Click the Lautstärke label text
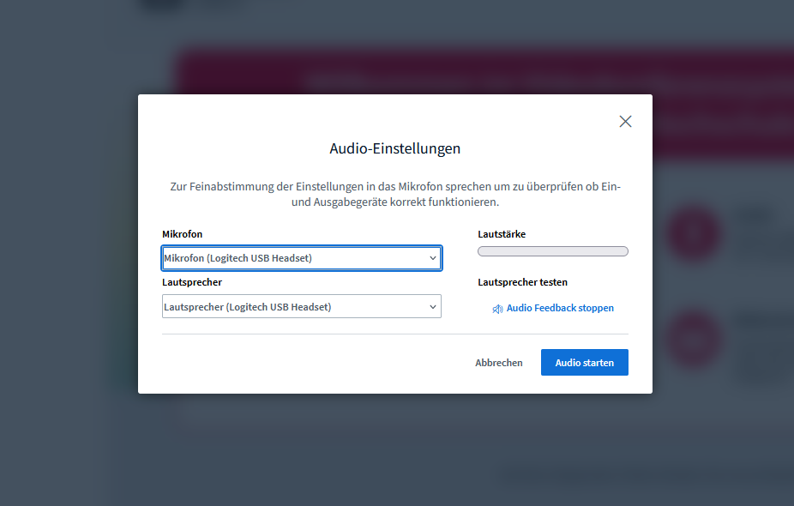 point(502,234)
